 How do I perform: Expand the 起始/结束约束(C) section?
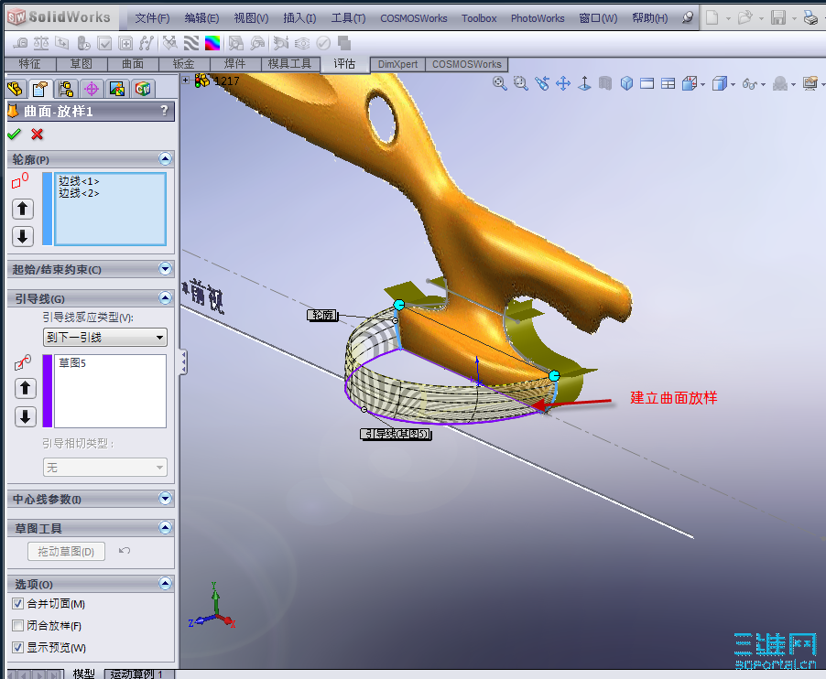click(166, 269)
